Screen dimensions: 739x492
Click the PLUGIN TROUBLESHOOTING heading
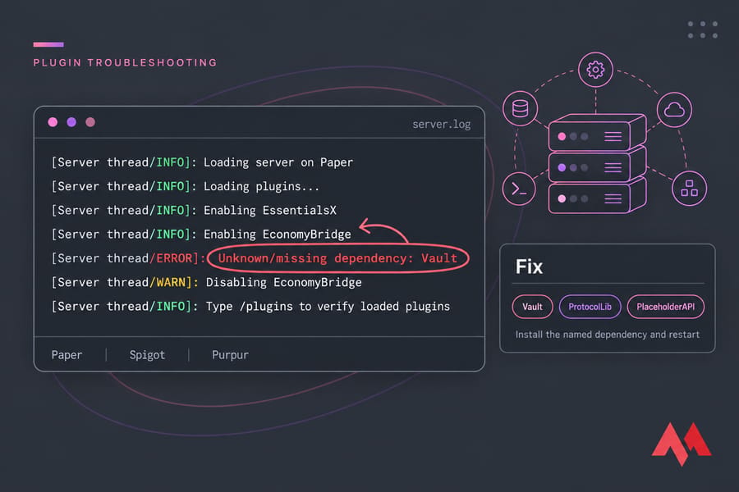(125, 62)
